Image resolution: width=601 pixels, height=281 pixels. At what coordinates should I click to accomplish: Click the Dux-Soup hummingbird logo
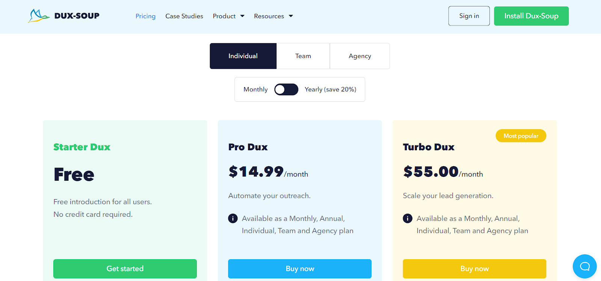39,16
